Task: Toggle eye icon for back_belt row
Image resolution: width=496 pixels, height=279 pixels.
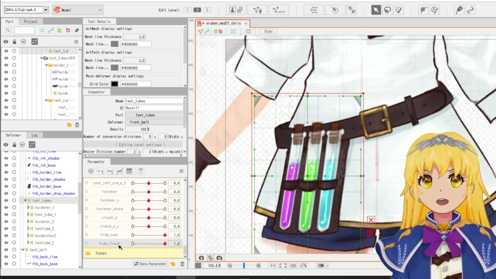Action: [x=6, y=250]
